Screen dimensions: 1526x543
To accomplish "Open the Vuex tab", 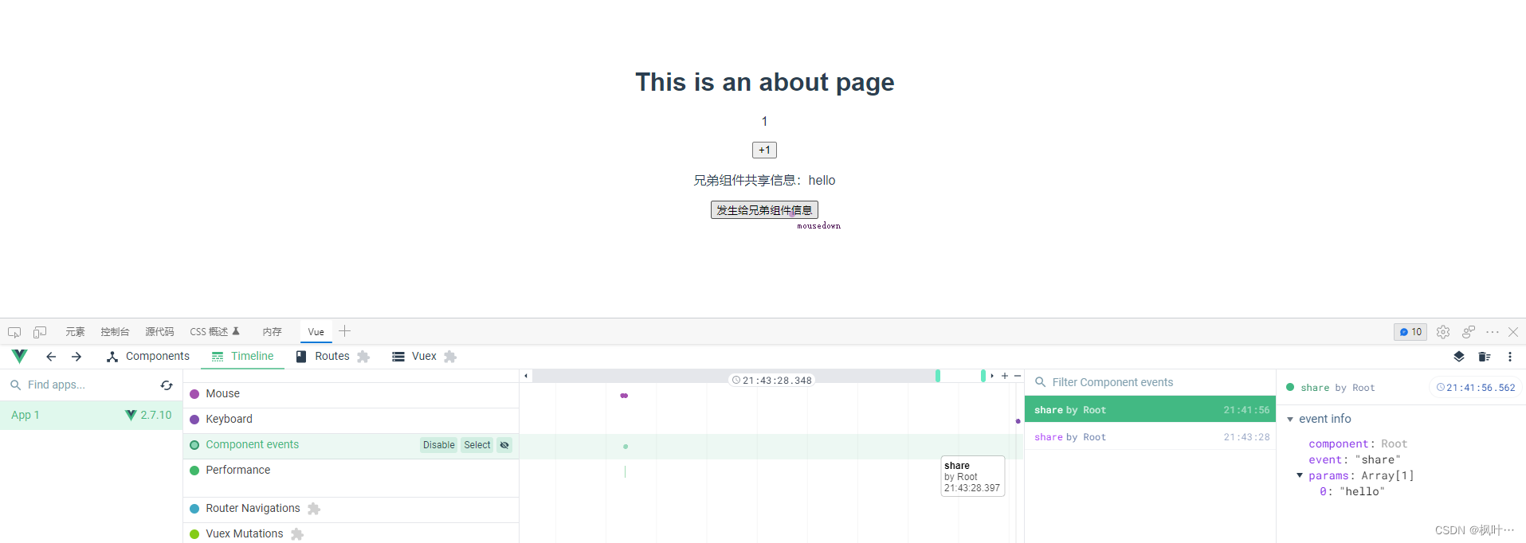I will 414,357.
